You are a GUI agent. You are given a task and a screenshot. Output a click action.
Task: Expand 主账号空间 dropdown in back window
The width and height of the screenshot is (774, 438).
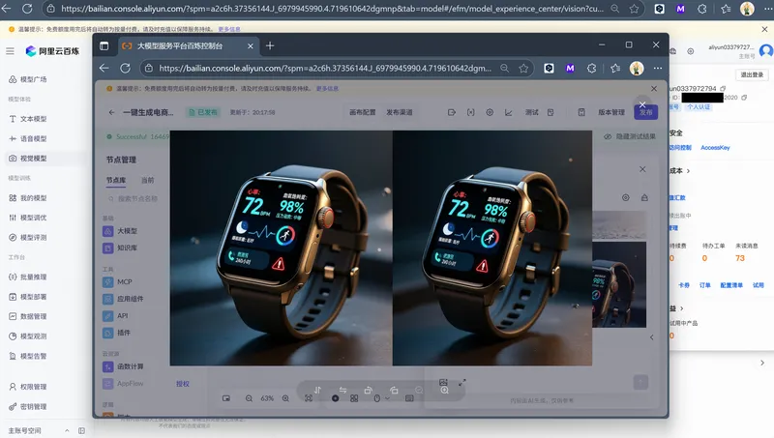point(67,430)
